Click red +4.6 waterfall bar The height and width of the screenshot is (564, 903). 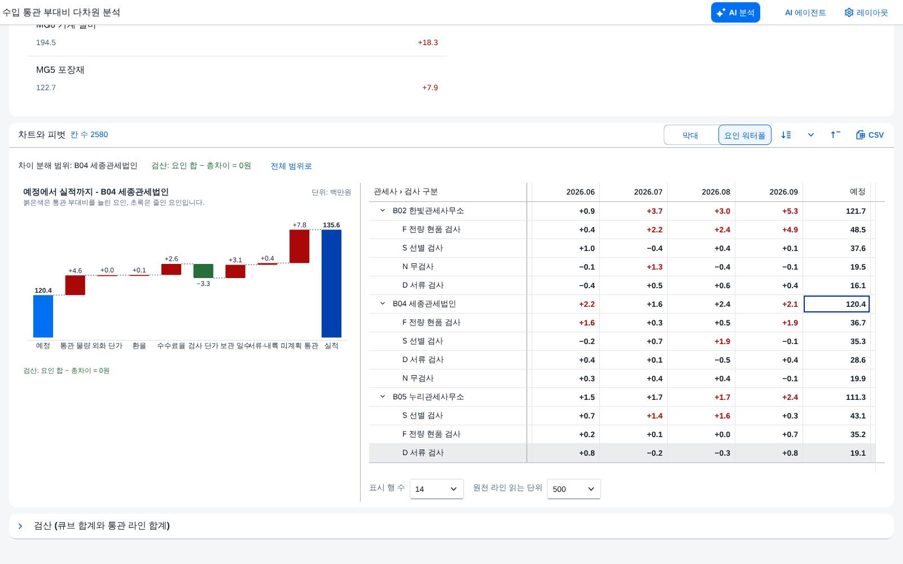[x=75, y=285]
